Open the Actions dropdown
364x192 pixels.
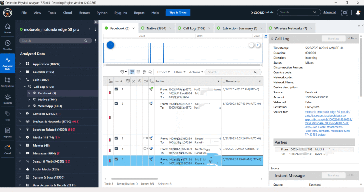point(196,72)
